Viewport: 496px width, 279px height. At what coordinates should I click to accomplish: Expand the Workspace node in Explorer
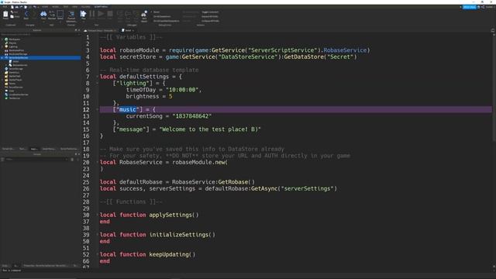click(x=2, y=40)
